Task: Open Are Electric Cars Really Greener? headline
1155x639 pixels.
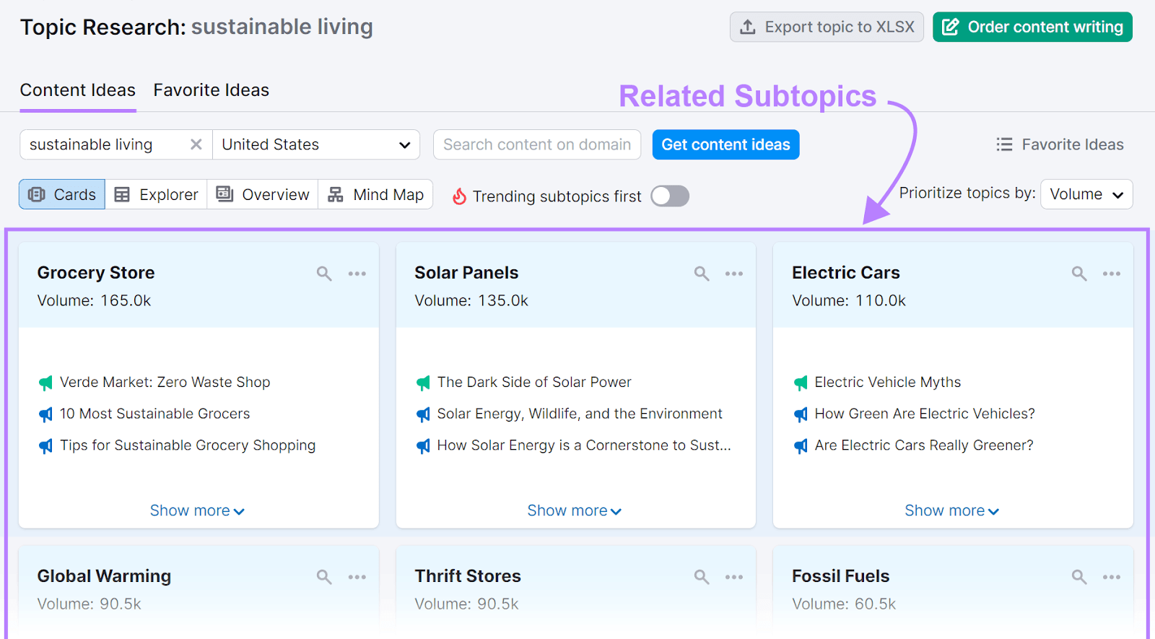Action: pyautogui.click(x=924, y=445)
